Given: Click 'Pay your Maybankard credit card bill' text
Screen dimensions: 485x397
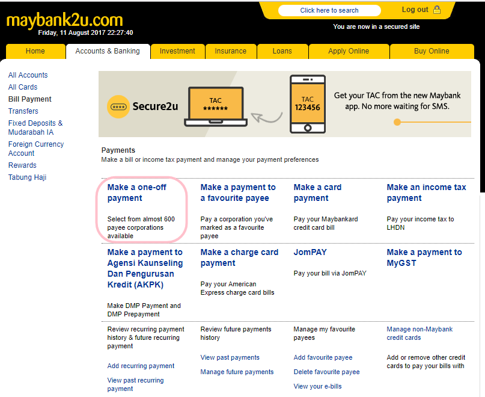Looking at the screenshot, I should [x=326, y=223].
